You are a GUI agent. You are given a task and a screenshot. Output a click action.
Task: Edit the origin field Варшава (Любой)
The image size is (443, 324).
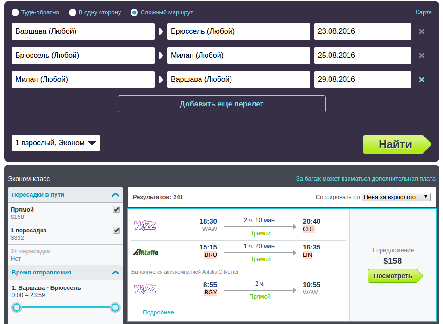click(x=83, y=31)
